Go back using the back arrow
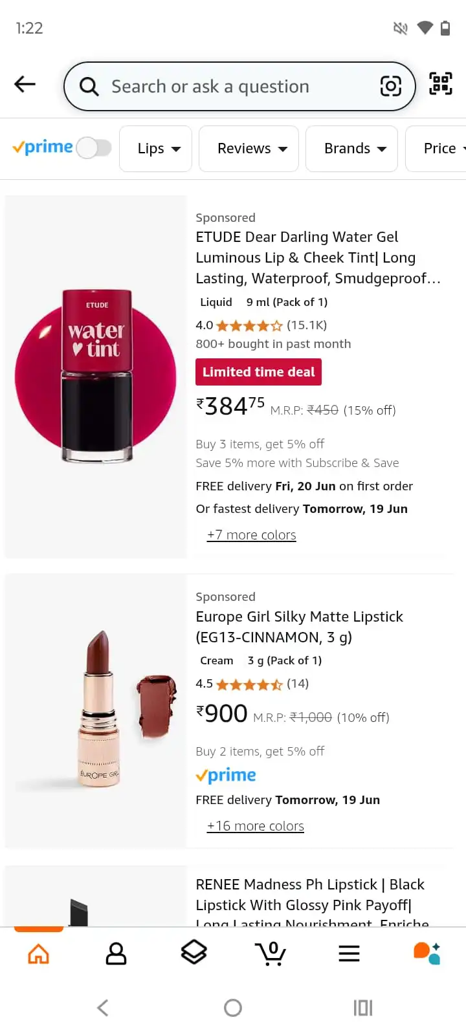Image resolution: width=466 pixels, height=1035 pixels. [x=24, y=84]
